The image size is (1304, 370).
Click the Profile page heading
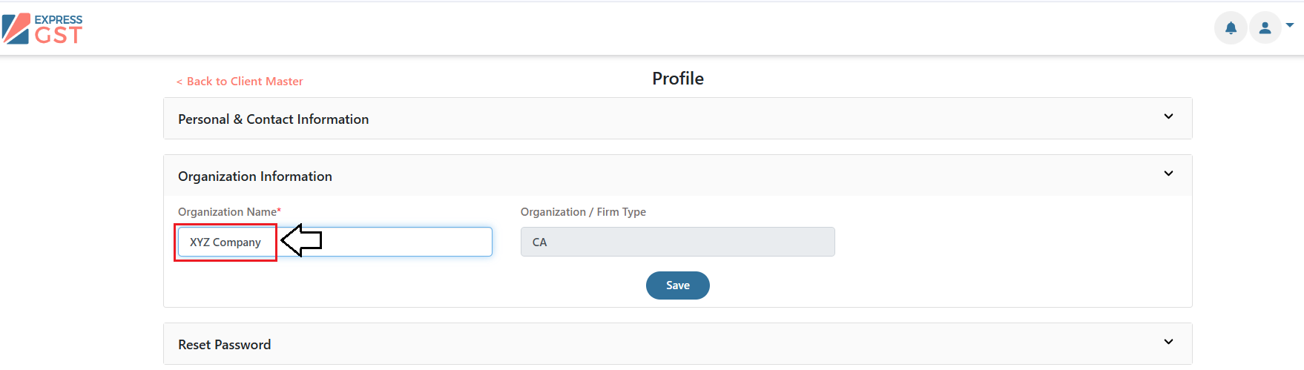pyautogui.click(x=678, y=79)
